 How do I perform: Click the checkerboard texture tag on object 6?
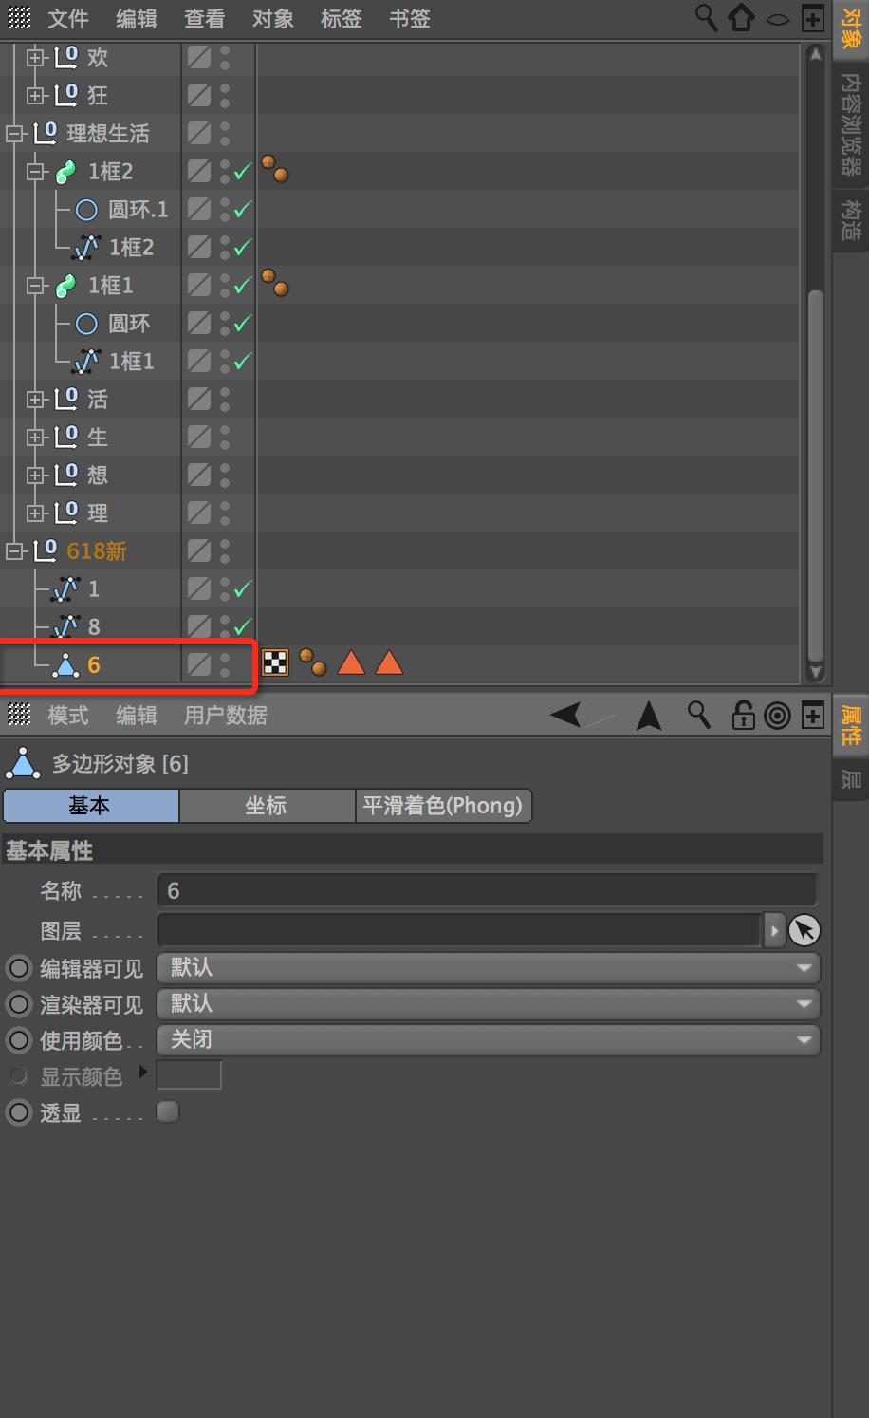(x=275, y=662)
